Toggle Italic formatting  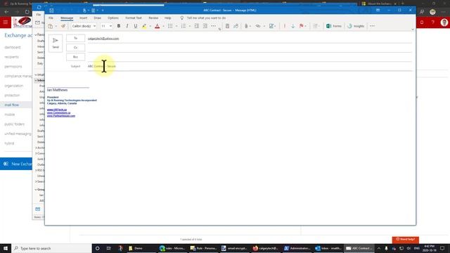(127, 26)
